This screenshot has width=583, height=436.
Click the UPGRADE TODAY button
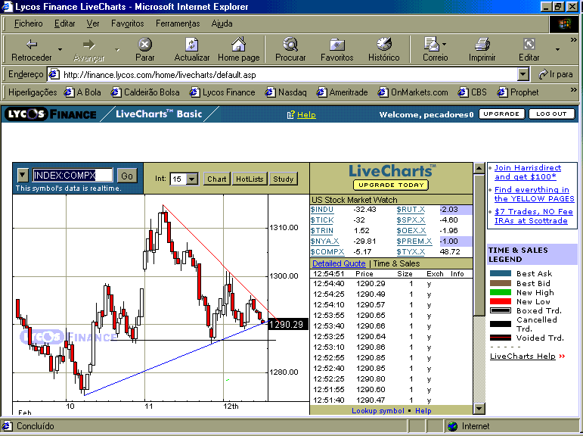tap(391, 185)
